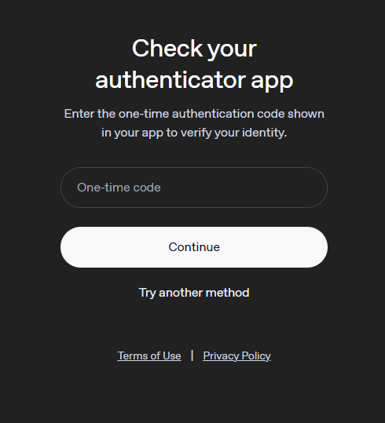Viewport: 385px width, 423px height.
Task: Open the Terms of Use link
Action: tap(149, 356)
